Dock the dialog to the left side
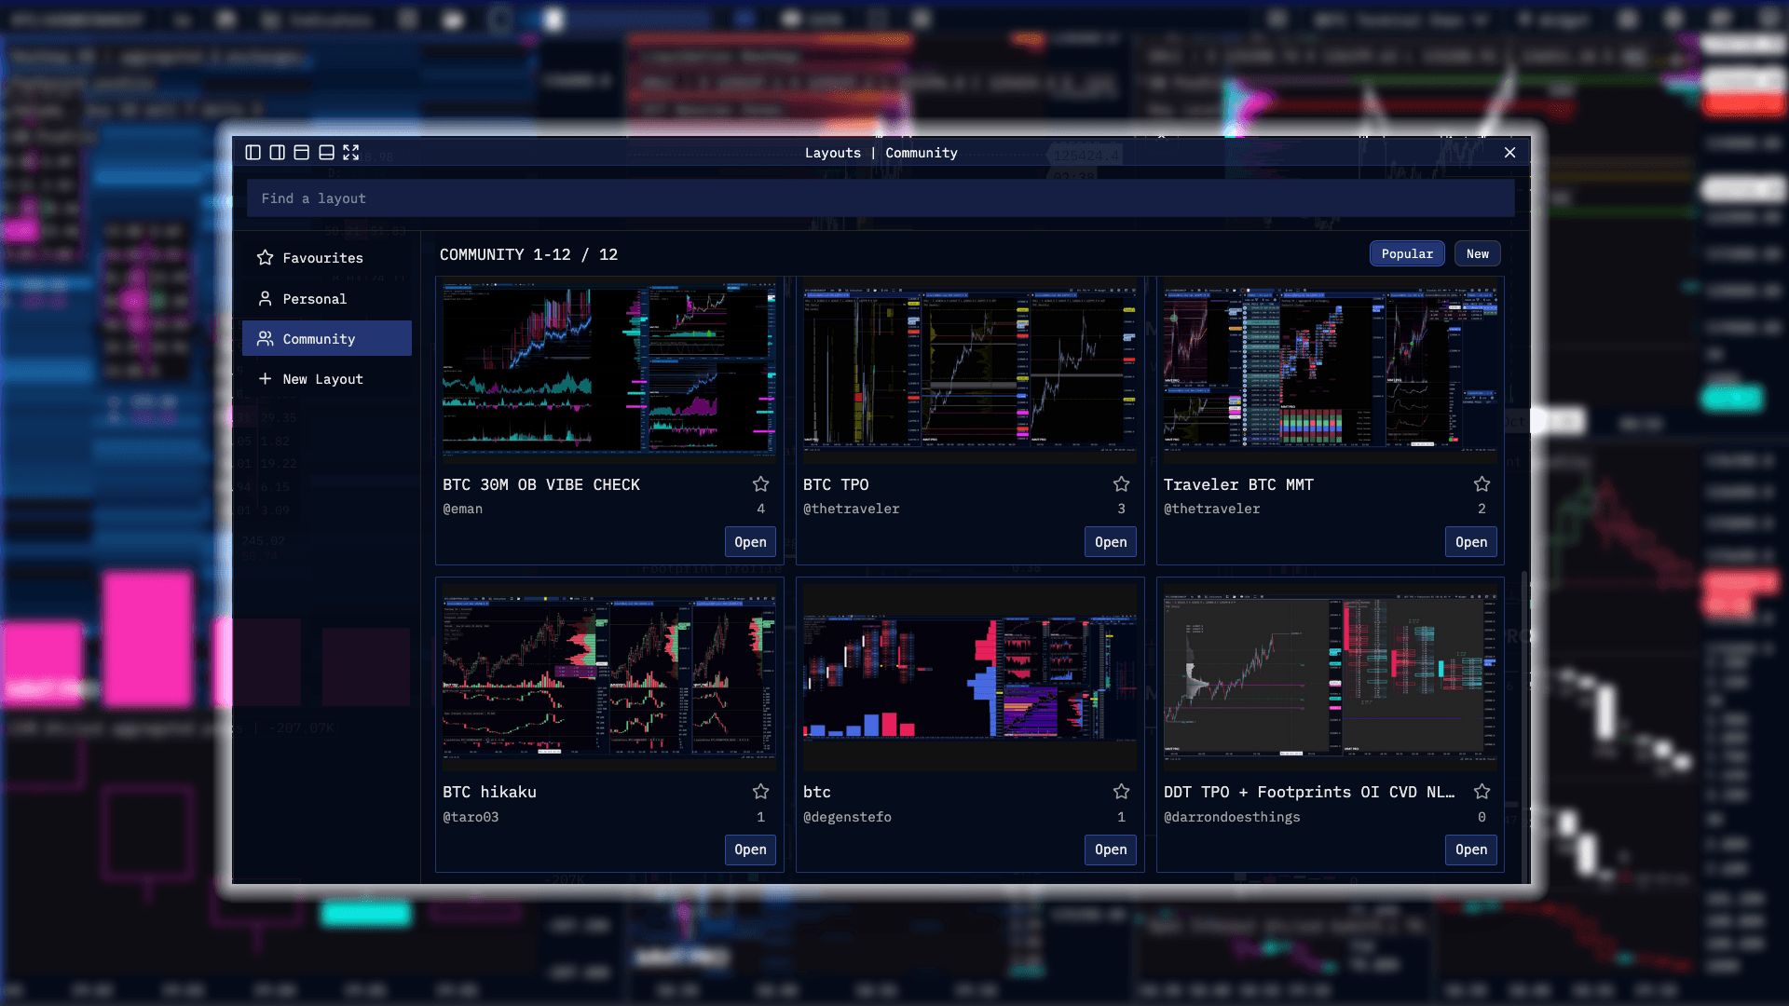The width and height of the screenshot is (1789, 1006). (x=253, y=153)
